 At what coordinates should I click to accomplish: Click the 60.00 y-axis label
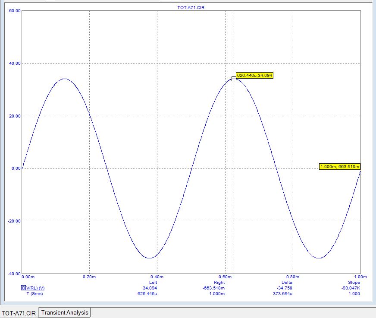(x=15, y=10)
